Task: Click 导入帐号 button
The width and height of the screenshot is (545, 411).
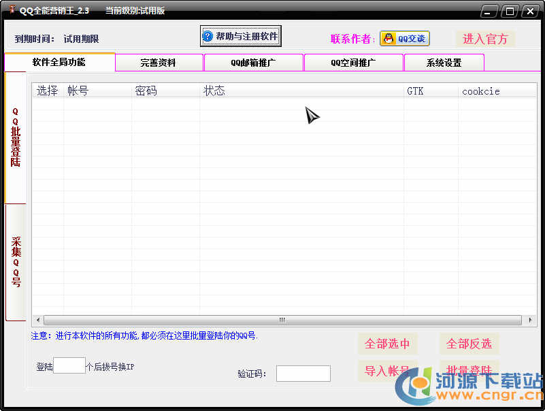Action: [387, 371]
